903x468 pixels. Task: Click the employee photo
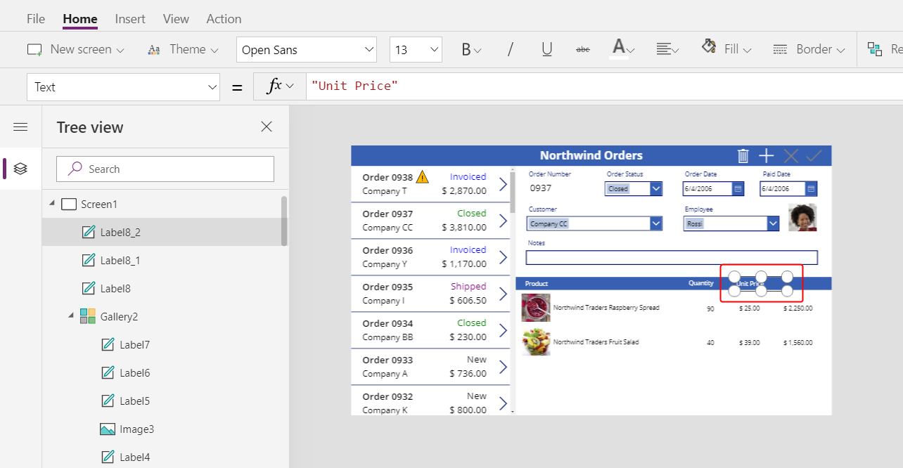802,218
